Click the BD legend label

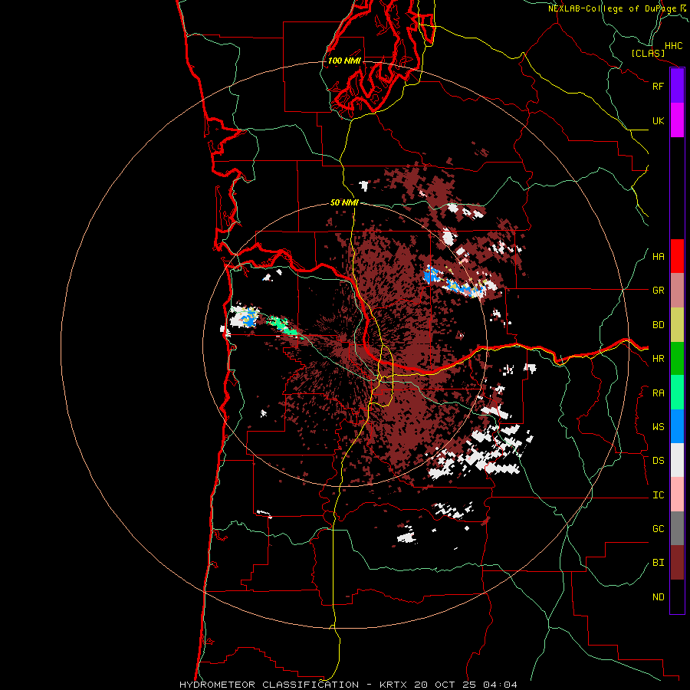point(658,325)
